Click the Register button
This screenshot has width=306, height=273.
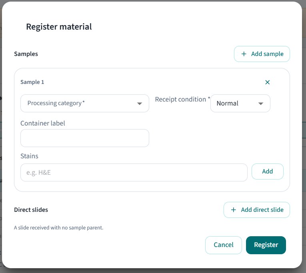click(x=266, y=245)
